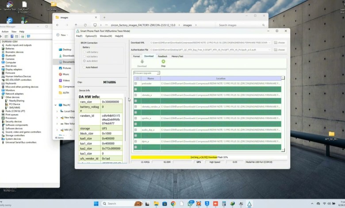
Task: Click the Stop button icon
Action: tap(163, 62)
